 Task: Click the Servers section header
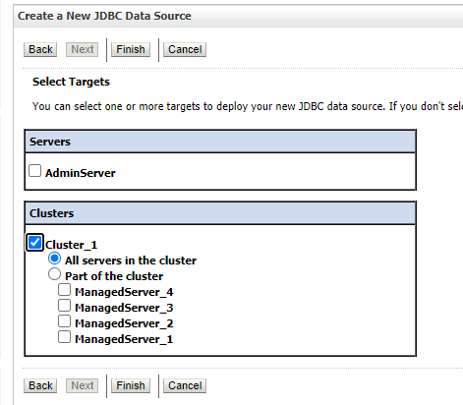[220, 142]
